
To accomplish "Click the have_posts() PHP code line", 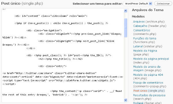I will 61,23.
